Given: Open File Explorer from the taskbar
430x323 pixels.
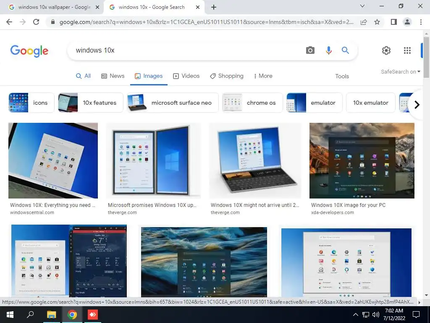Looking at the screenshot, I should coord(51,315).
